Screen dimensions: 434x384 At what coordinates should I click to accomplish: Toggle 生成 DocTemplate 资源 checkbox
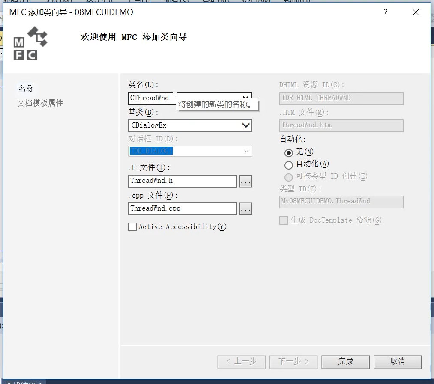(284, 220)
